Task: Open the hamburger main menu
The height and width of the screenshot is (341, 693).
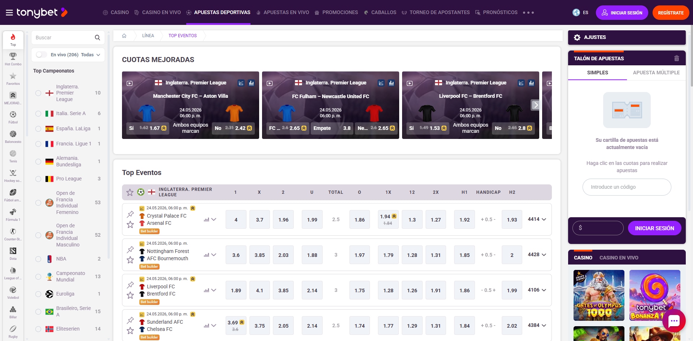Action: pyautogui.click(x=9, y=13)
